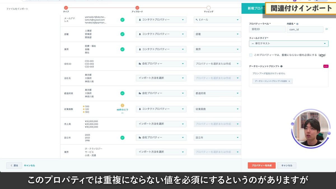Click the pink AI badge on データエージェントプロンプト

[326, 66]
